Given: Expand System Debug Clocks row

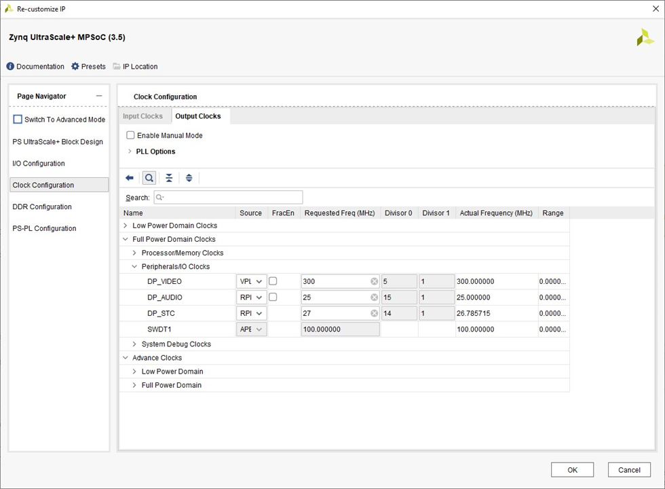Looking at the screenshot, I should (x=134, y=344).
